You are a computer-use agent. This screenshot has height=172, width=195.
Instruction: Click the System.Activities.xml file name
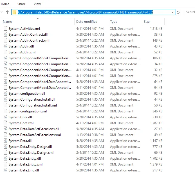[x=24, y=29]
